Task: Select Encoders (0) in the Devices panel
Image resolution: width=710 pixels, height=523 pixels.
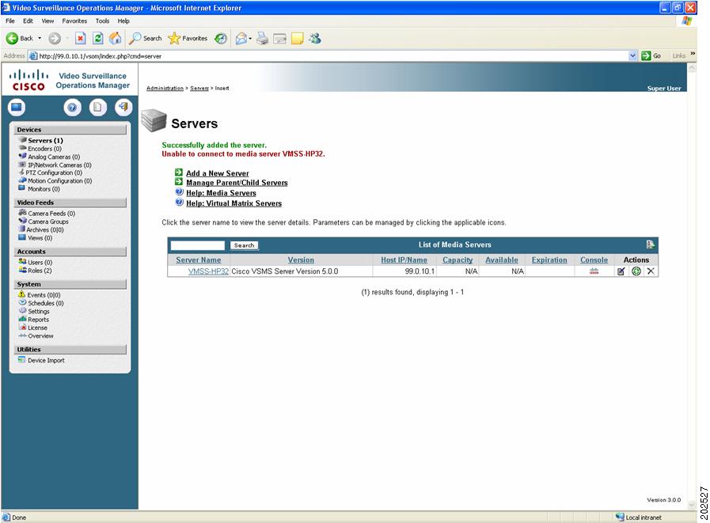Action: (44, 149)
